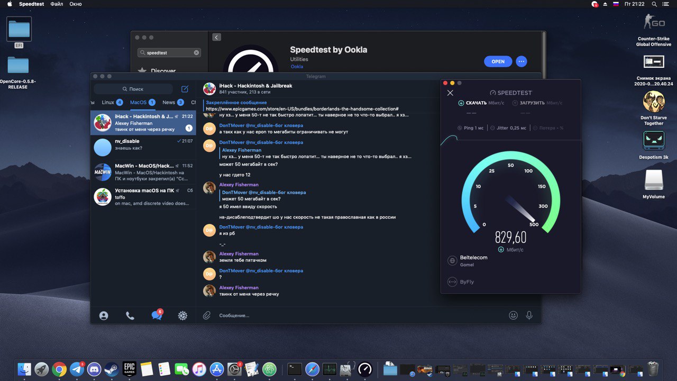
Task: Open Epic Games launcher in dock
Action: tap(130, 369)
